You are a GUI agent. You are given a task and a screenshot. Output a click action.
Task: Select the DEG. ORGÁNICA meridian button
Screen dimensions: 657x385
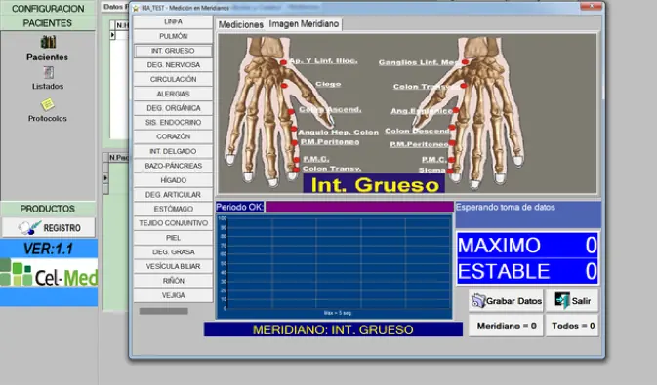pos(173,108)
